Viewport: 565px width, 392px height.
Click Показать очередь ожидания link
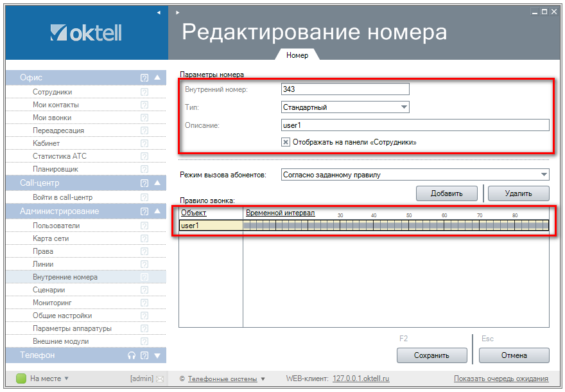(x=501, y=379)
